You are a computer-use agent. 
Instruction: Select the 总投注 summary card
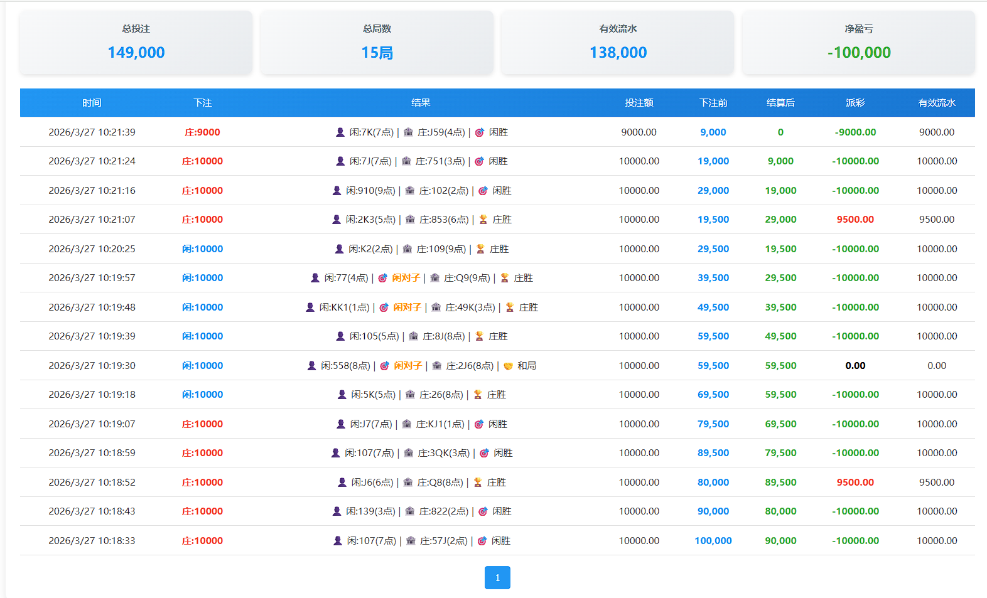(136, 43)
